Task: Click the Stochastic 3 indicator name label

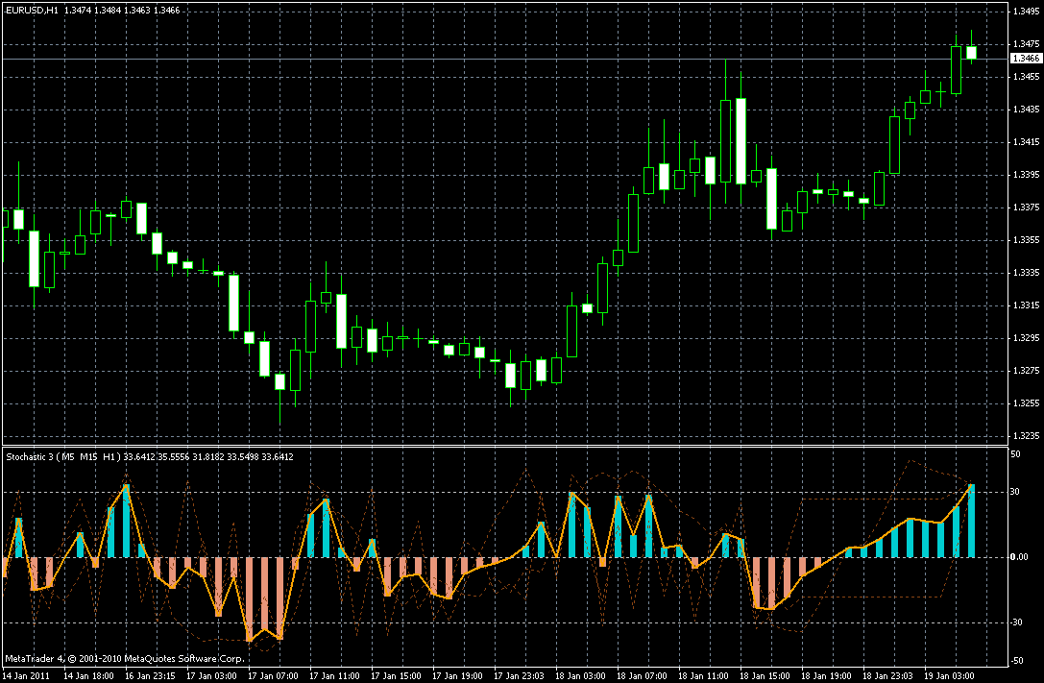Action: click(x=30, y=456)
